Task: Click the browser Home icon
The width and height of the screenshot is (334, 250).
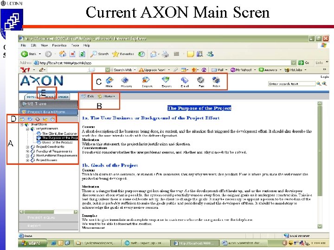Action: pos(63,54)
